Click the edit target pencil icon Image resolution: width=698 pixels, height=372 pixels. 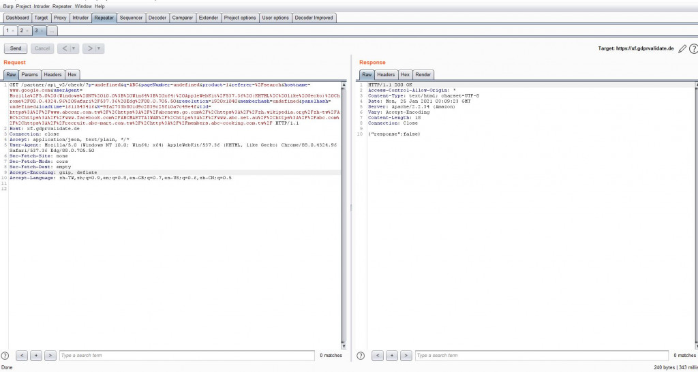682,48
